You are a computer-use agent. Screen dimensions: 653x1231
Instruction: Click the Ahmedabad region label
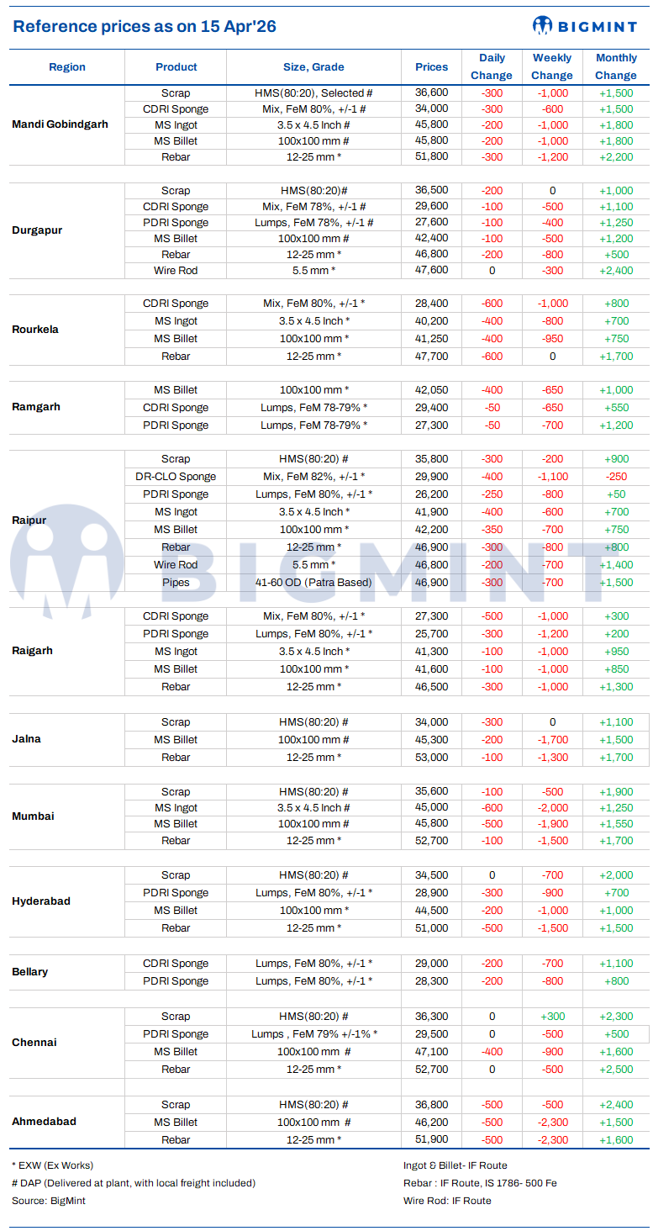click(44, 1122)
